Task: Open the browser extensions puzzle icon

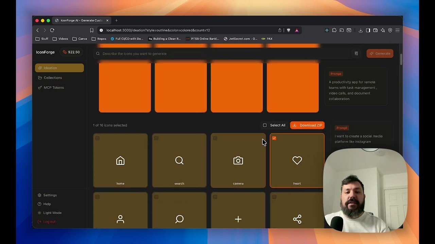Action: (334, 30)
